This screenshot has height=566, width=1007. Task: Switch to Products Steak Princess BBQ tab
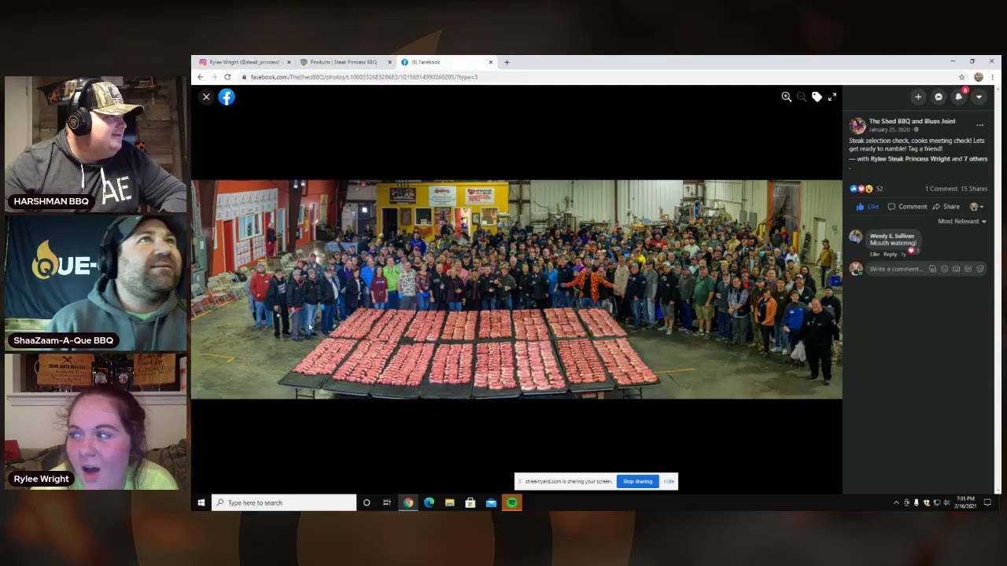click(345, 62)
